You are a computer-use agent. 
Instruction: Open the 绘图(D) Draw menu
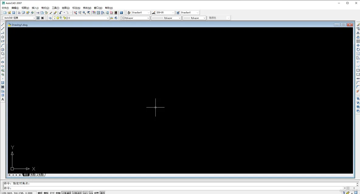66,8
